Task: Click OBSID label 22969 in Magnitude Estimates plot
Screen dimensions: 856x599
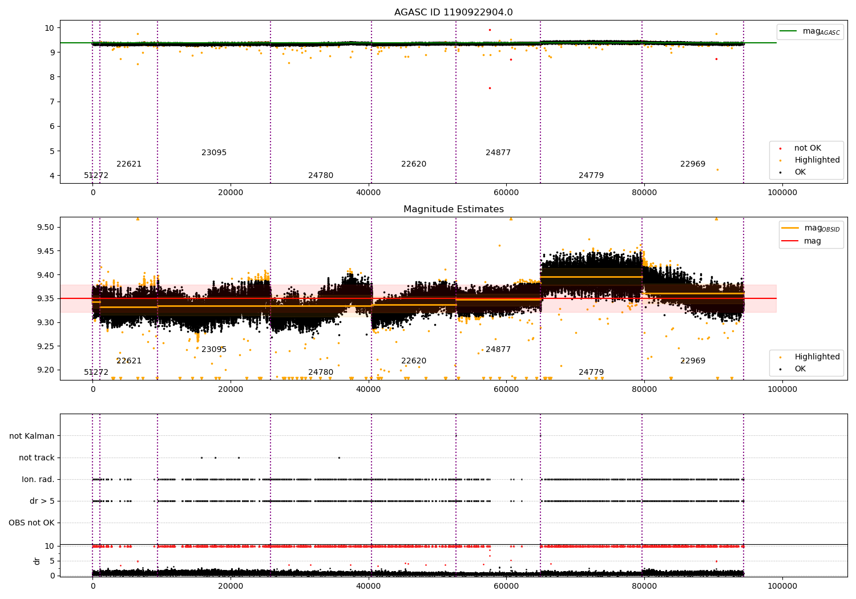Action: 693,361
